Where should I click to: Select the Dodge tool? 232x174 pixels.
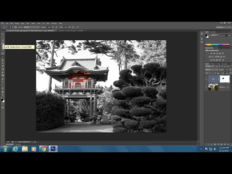tap(3, 76)
